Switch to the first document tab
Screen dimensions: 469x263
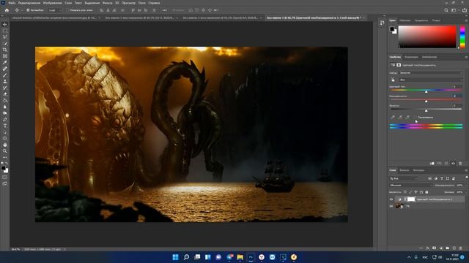click(54, 18)
